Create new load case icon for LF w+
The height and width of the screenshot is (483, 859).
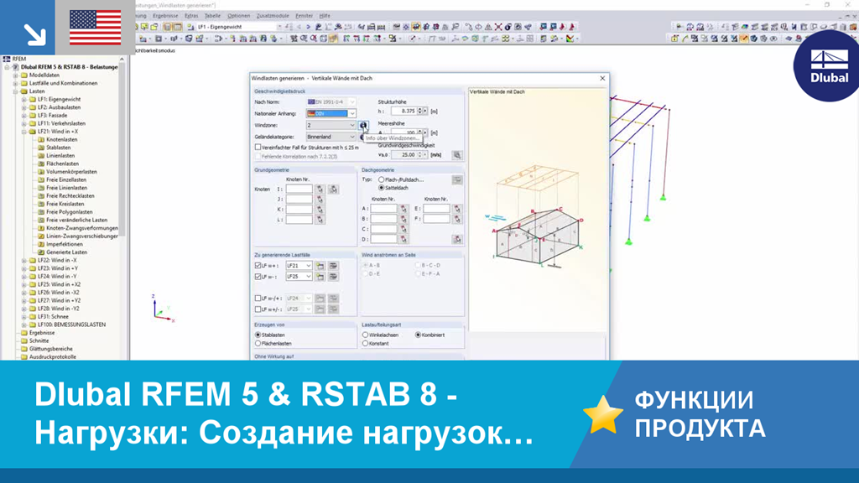click(320, 266)
